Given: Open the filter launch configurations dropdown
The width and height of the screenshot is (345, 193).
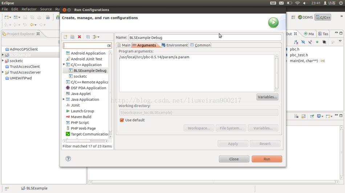Looking at the screenshot, I should pos(96,37).
